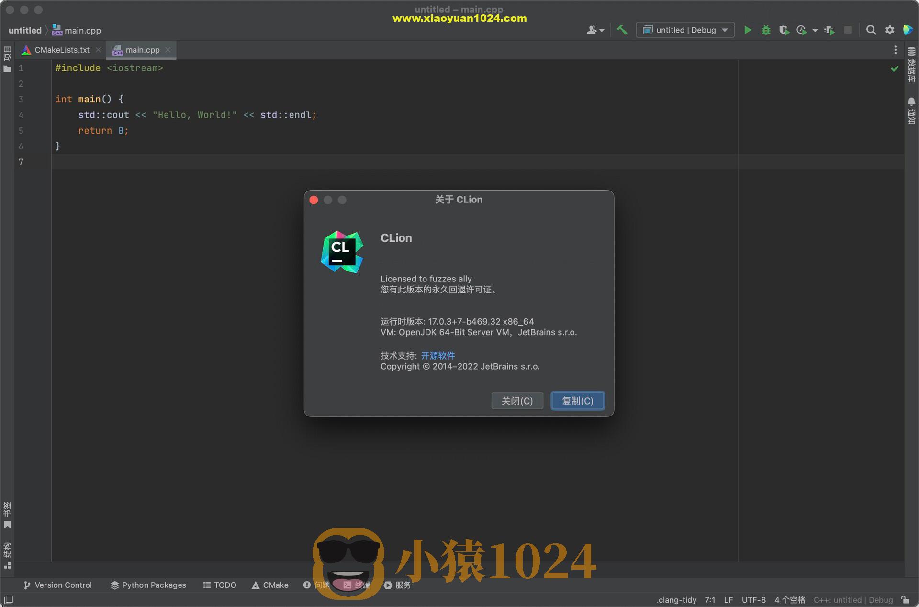
Task: Click UTF-8 encoding in the status bar
Action: (754, 600)
